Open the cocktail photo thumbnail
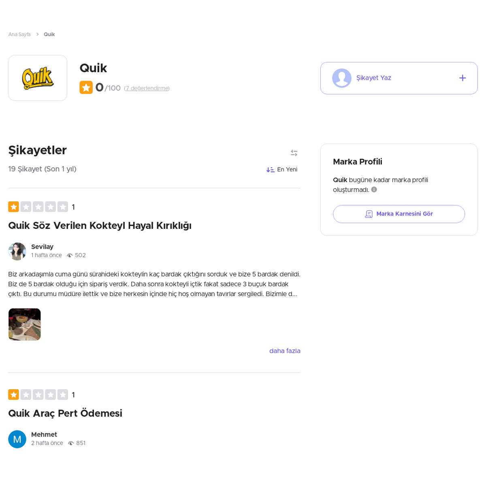Screen dimensions: 486x486 point(25,324)
